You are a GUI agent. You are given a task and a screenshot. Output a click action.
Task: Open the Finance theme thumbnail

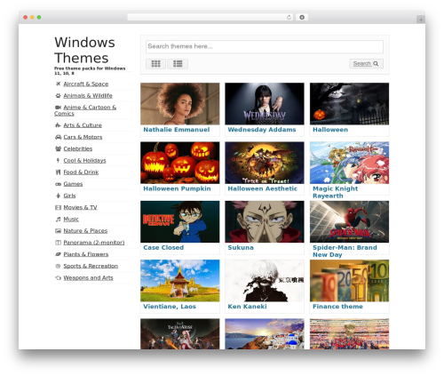pyautogui.click(x=349, y=281)
